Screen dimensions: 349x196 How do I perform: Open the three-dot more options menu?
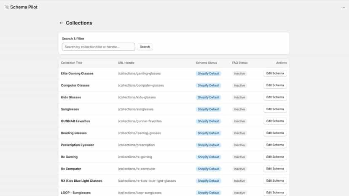coord(343,7)
